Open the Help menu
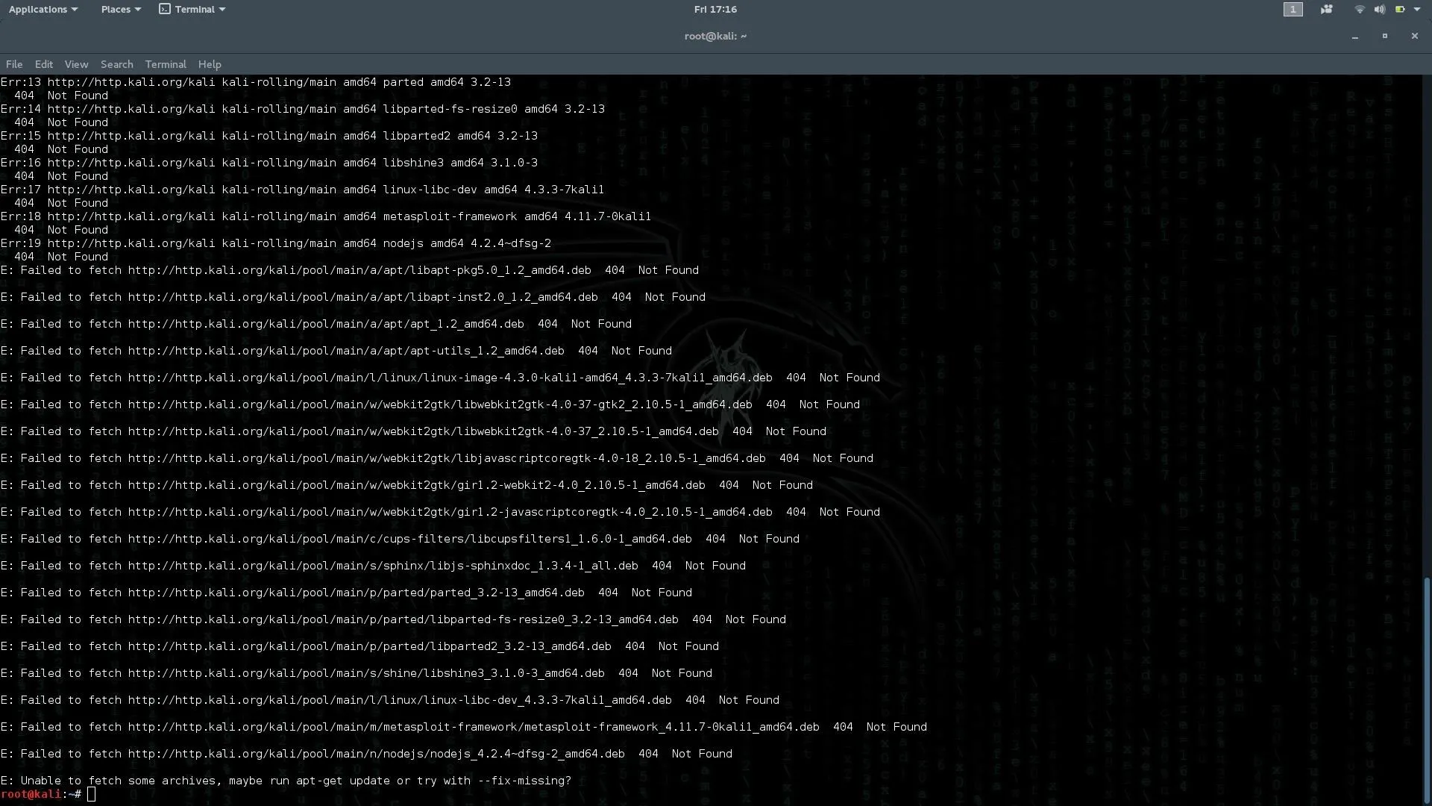 210,64
